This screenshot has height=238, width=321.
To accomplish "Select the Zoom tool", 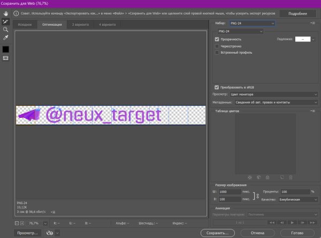I will pos(5,30).
